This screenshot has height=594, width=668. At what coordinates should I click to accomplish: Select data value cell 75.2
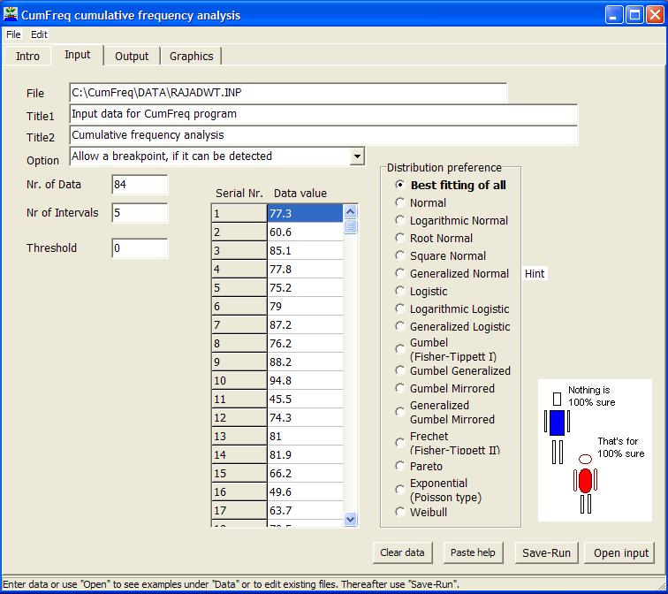pyautogui.click(x=305, y=287)
